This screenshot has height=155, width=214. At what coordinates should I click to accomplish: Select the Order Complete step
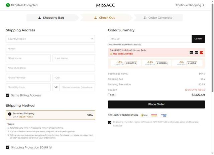coord(158,18)
